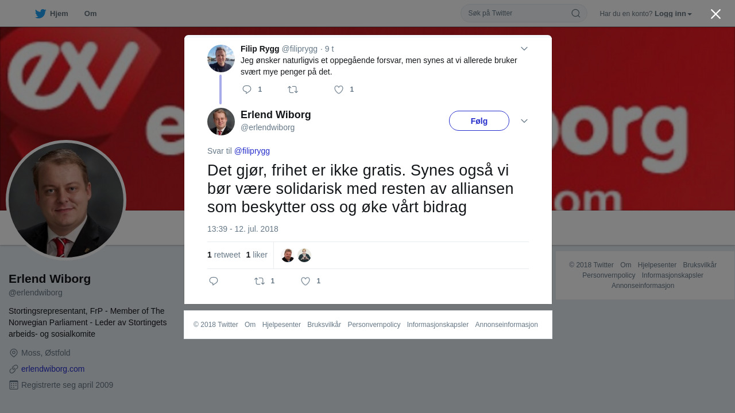The height and width of the screenshot is (413, 735).
Task: Close the tweet overlay with X
Action: click(x=715, y=14)
